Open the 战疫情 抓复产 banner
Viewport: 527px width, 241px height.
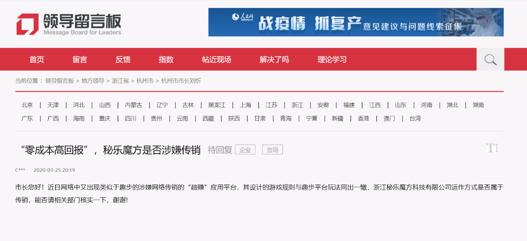tap(356, 22)
